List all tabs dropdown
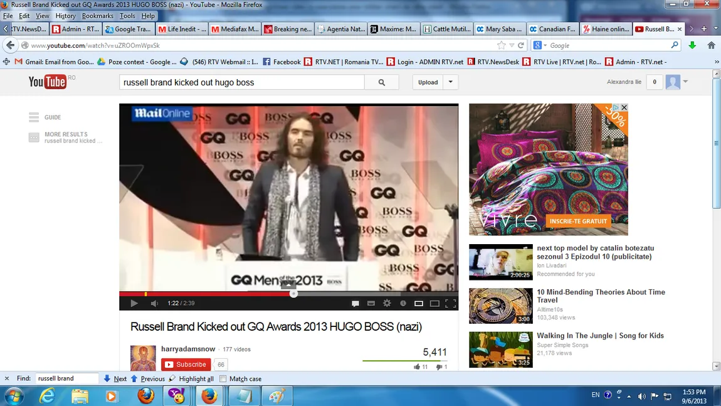Image resolution: width=721 pixels, height=406 pixels. pos(715,28)
